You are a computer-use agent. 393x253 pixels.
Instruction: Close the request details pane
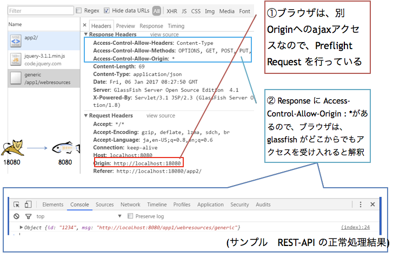point(85,25)
